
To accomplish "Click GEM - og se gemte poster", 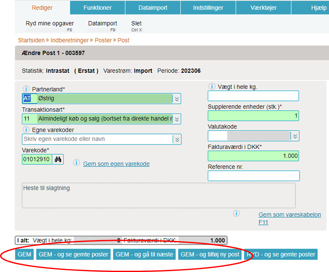I will click(73, 254).
